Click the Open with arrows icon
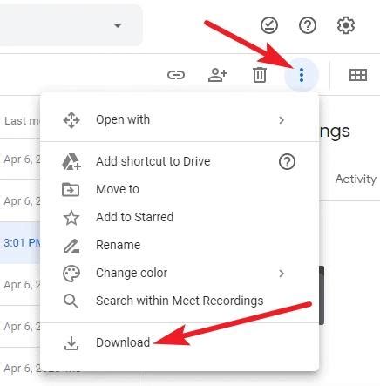The height and width of the screenshot is (386, 380). point(71,120)
